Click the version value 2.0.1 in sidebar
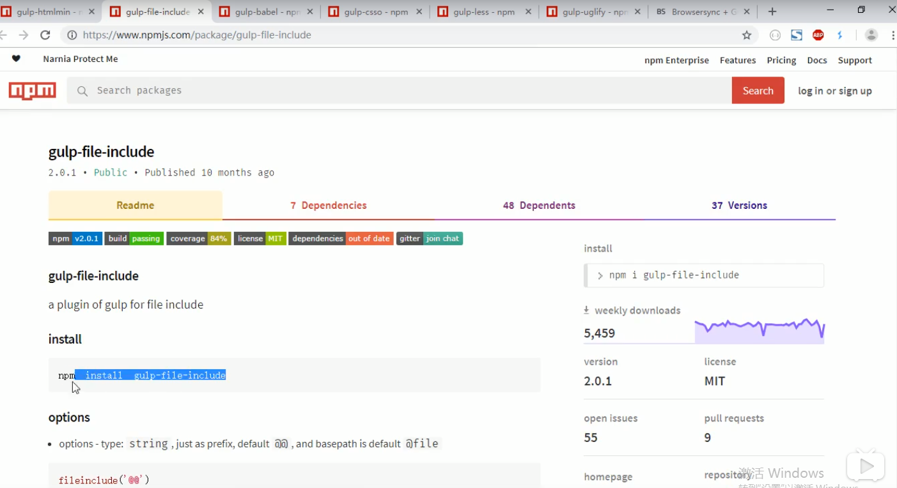The width and height of the screenshot is (897, 488). pyautogui.click(x=598, y=381)
